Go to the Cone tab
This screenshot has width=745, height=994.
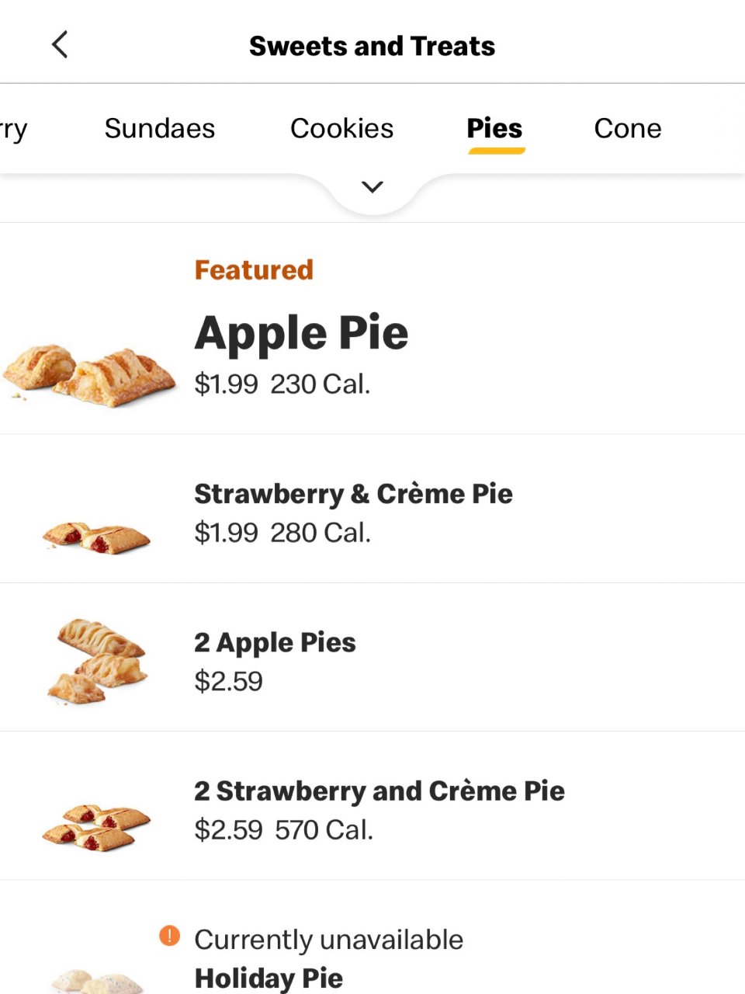coord(627,128)
